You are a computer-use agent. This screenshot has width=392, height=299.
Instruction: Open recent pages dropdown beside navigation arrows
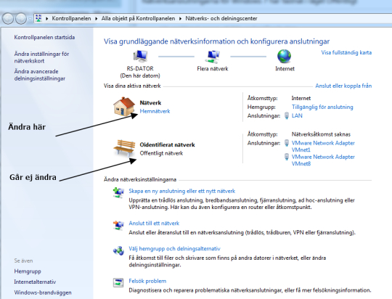click(30, 18)
